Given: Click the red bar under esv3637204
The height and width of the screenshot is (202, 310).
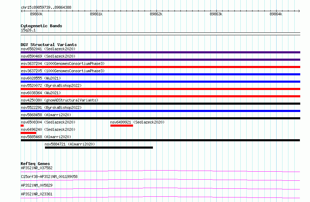Looking at the screenshot, I should coord(160,67).
